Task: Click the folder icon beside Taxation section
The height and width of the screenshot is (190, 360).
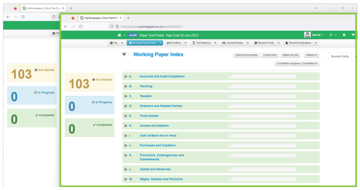Action: [x=126, y=96]
